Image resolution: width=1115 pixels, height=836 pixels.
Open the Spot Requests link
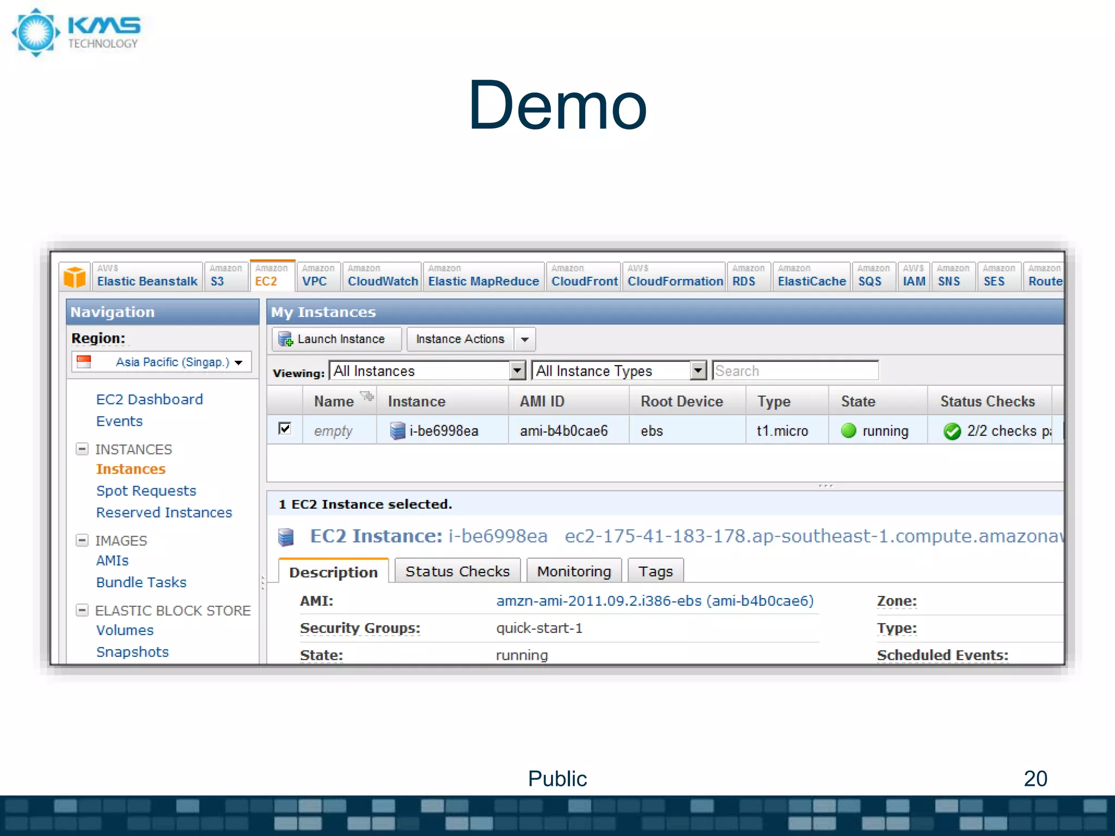click(x=146, y=491)
